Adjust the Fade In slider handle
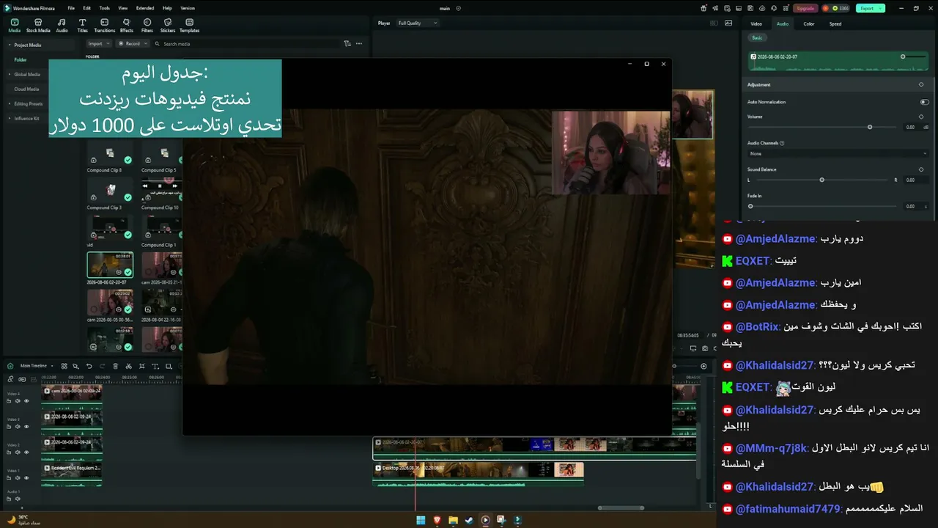The height and width of the screenshot is (528, 938). (x=750, y=206)
